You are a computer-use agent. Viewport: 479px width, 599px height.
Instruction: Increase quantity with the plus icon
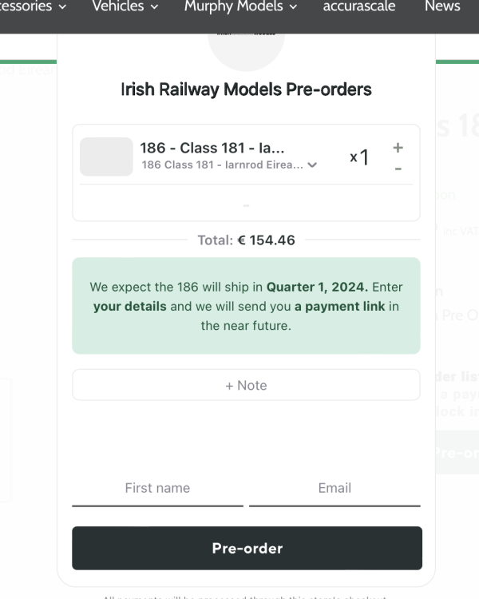tap(398, 148)
